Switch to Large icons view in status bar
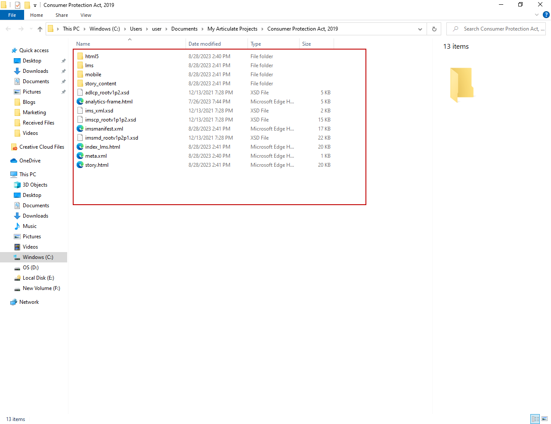This screenshot has width=551, height=424. (x=545, y=419)
